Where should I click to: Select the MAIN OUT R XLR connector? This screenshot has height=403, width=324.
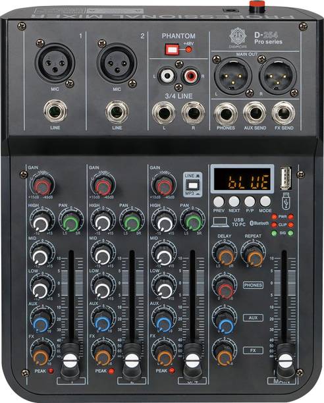click(277, 76)
